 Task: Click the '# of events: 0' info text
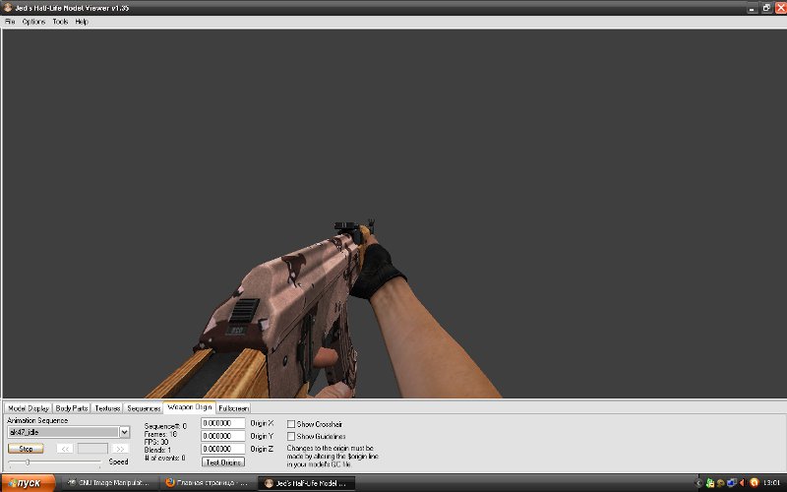pyautogui.click(x=165, y=458)
